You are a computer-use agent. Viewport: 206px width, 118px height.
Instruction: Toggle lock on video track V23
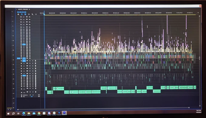[x=21, y=22]
